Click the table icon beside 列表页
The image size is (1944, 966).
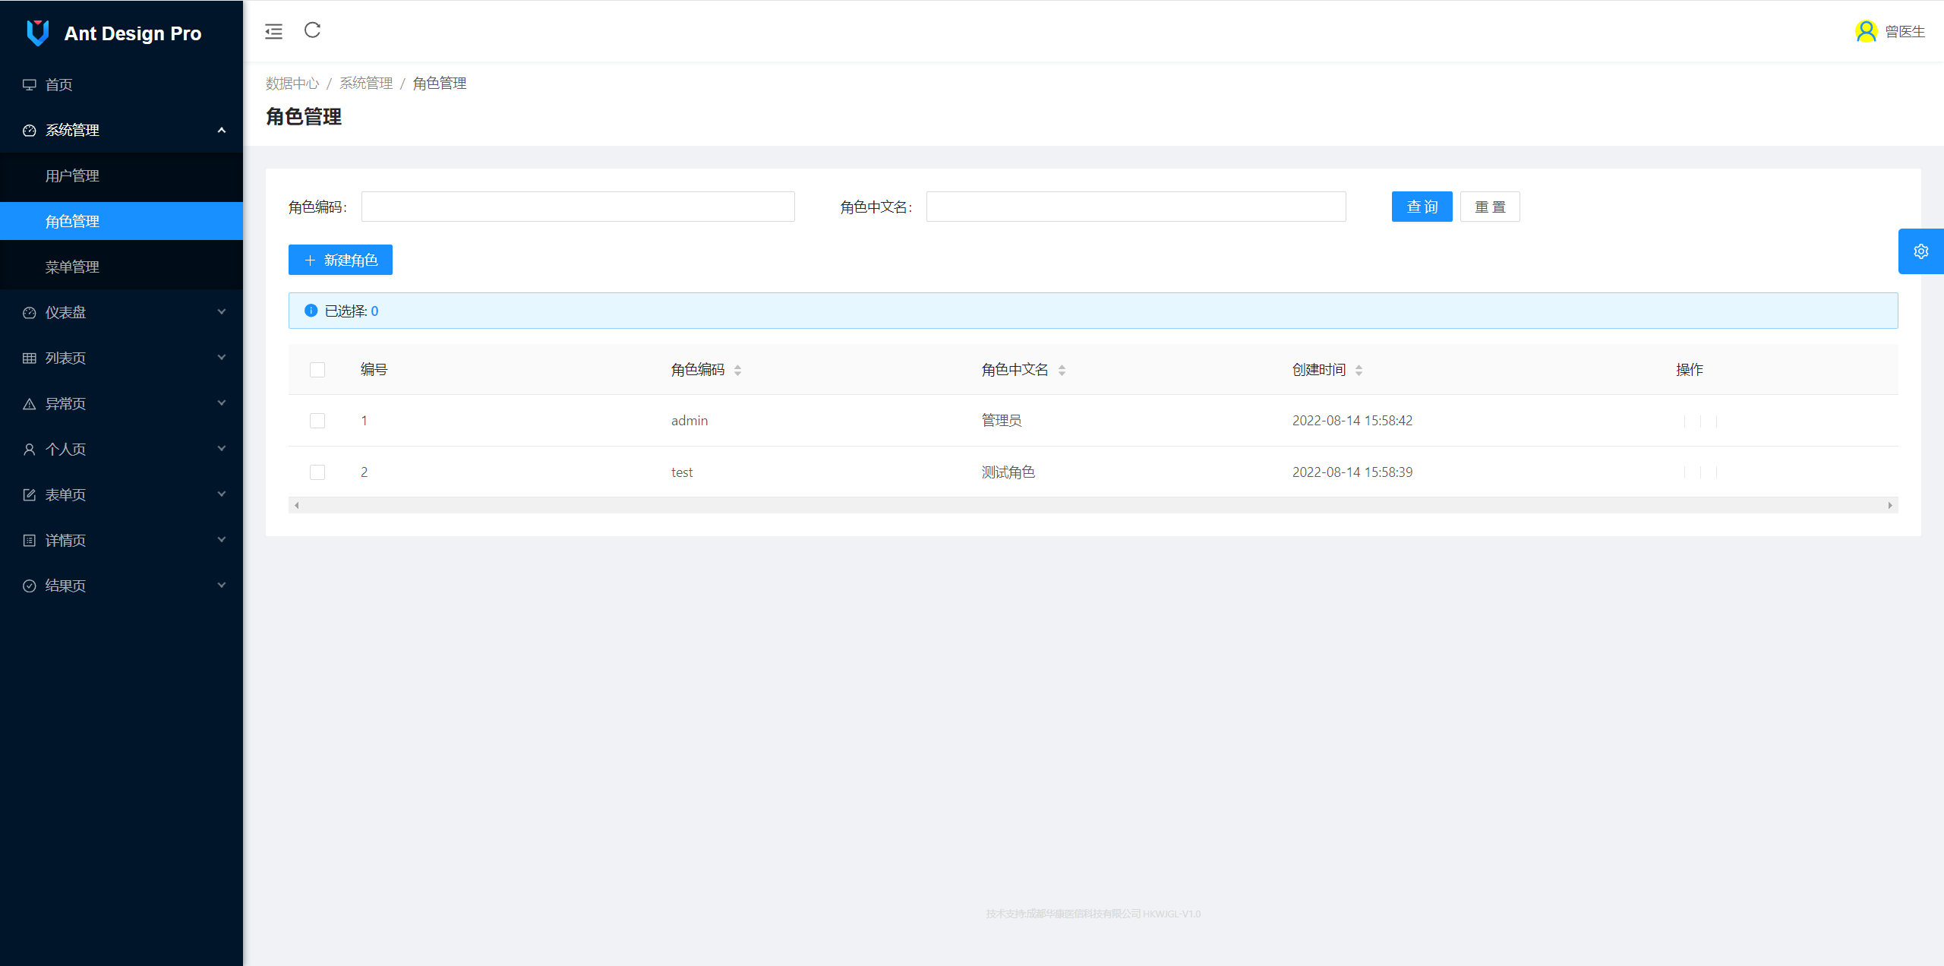point(30,358)
